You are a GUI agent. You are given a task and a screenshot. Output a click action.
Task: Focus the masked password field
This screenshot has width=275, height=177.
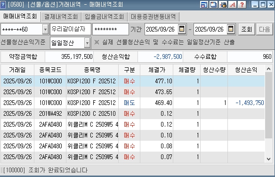coord(111,29)
